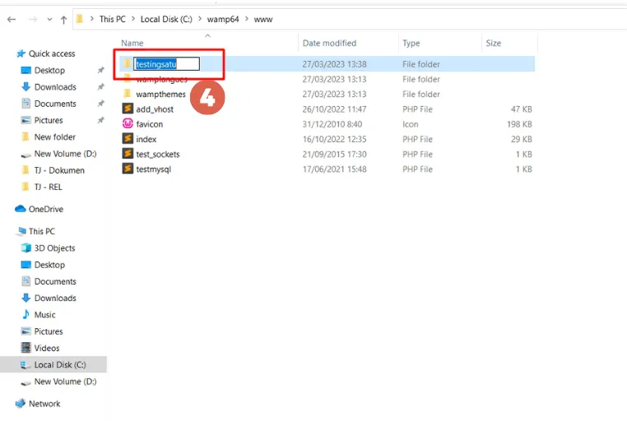The image size is (627, 421).
Task: Open Desktop under This PC
Action: coord(49,265)
